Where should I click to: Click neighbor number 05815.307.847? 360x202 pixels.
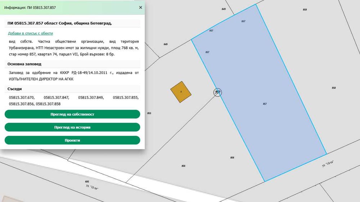[x=56, y=97]
